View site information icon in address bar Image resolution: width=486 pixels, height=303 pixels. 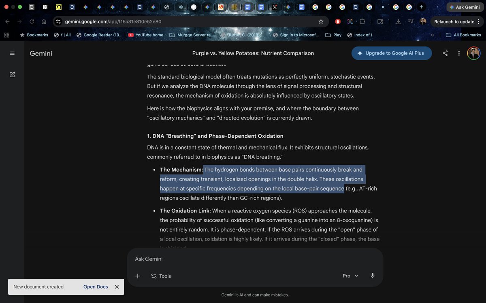pos(58,22)
